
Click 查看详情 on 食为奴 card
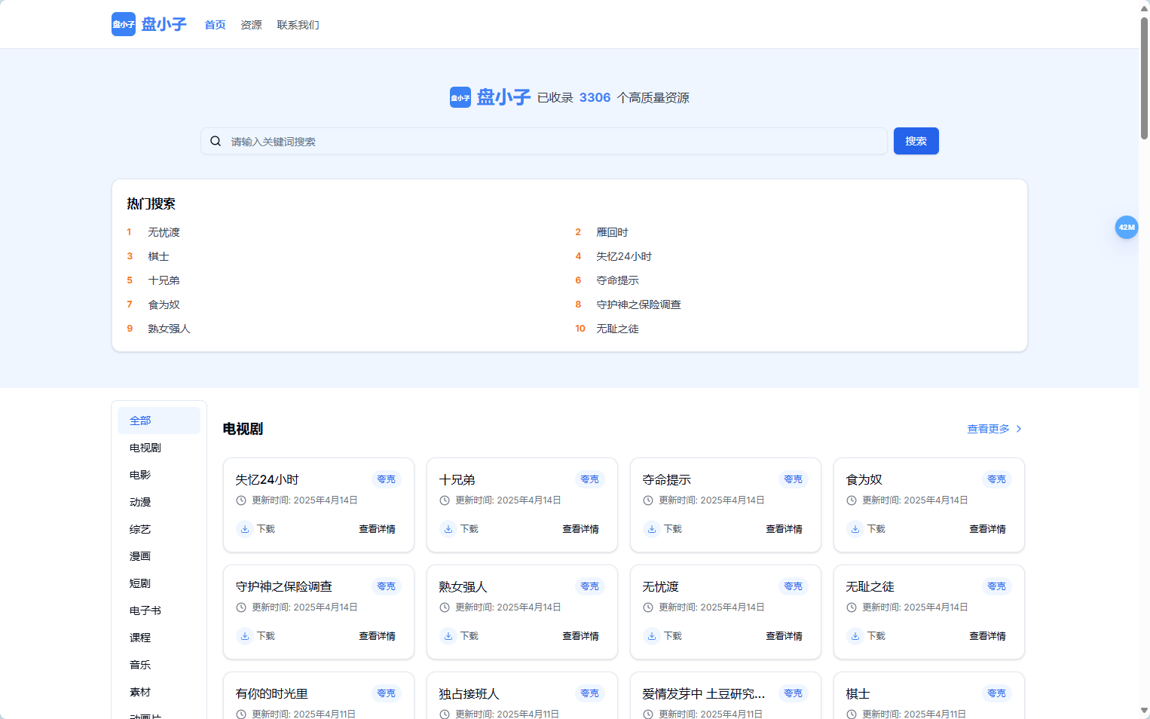[988, 529]
